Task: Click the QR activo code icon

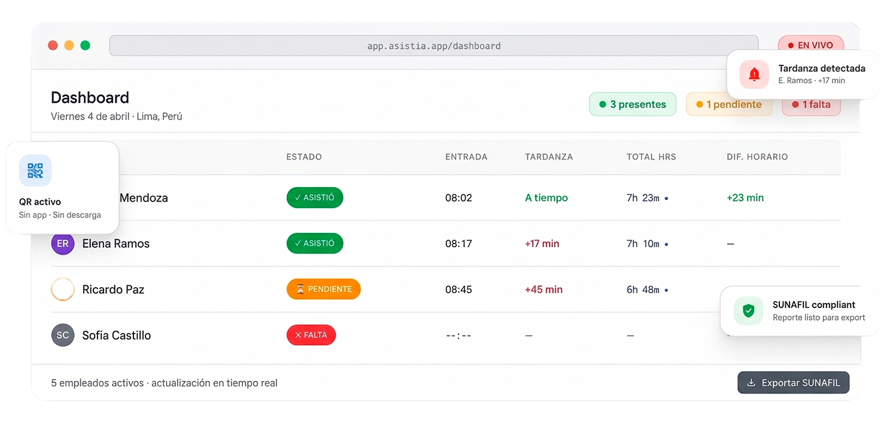Action: (34, 170)
